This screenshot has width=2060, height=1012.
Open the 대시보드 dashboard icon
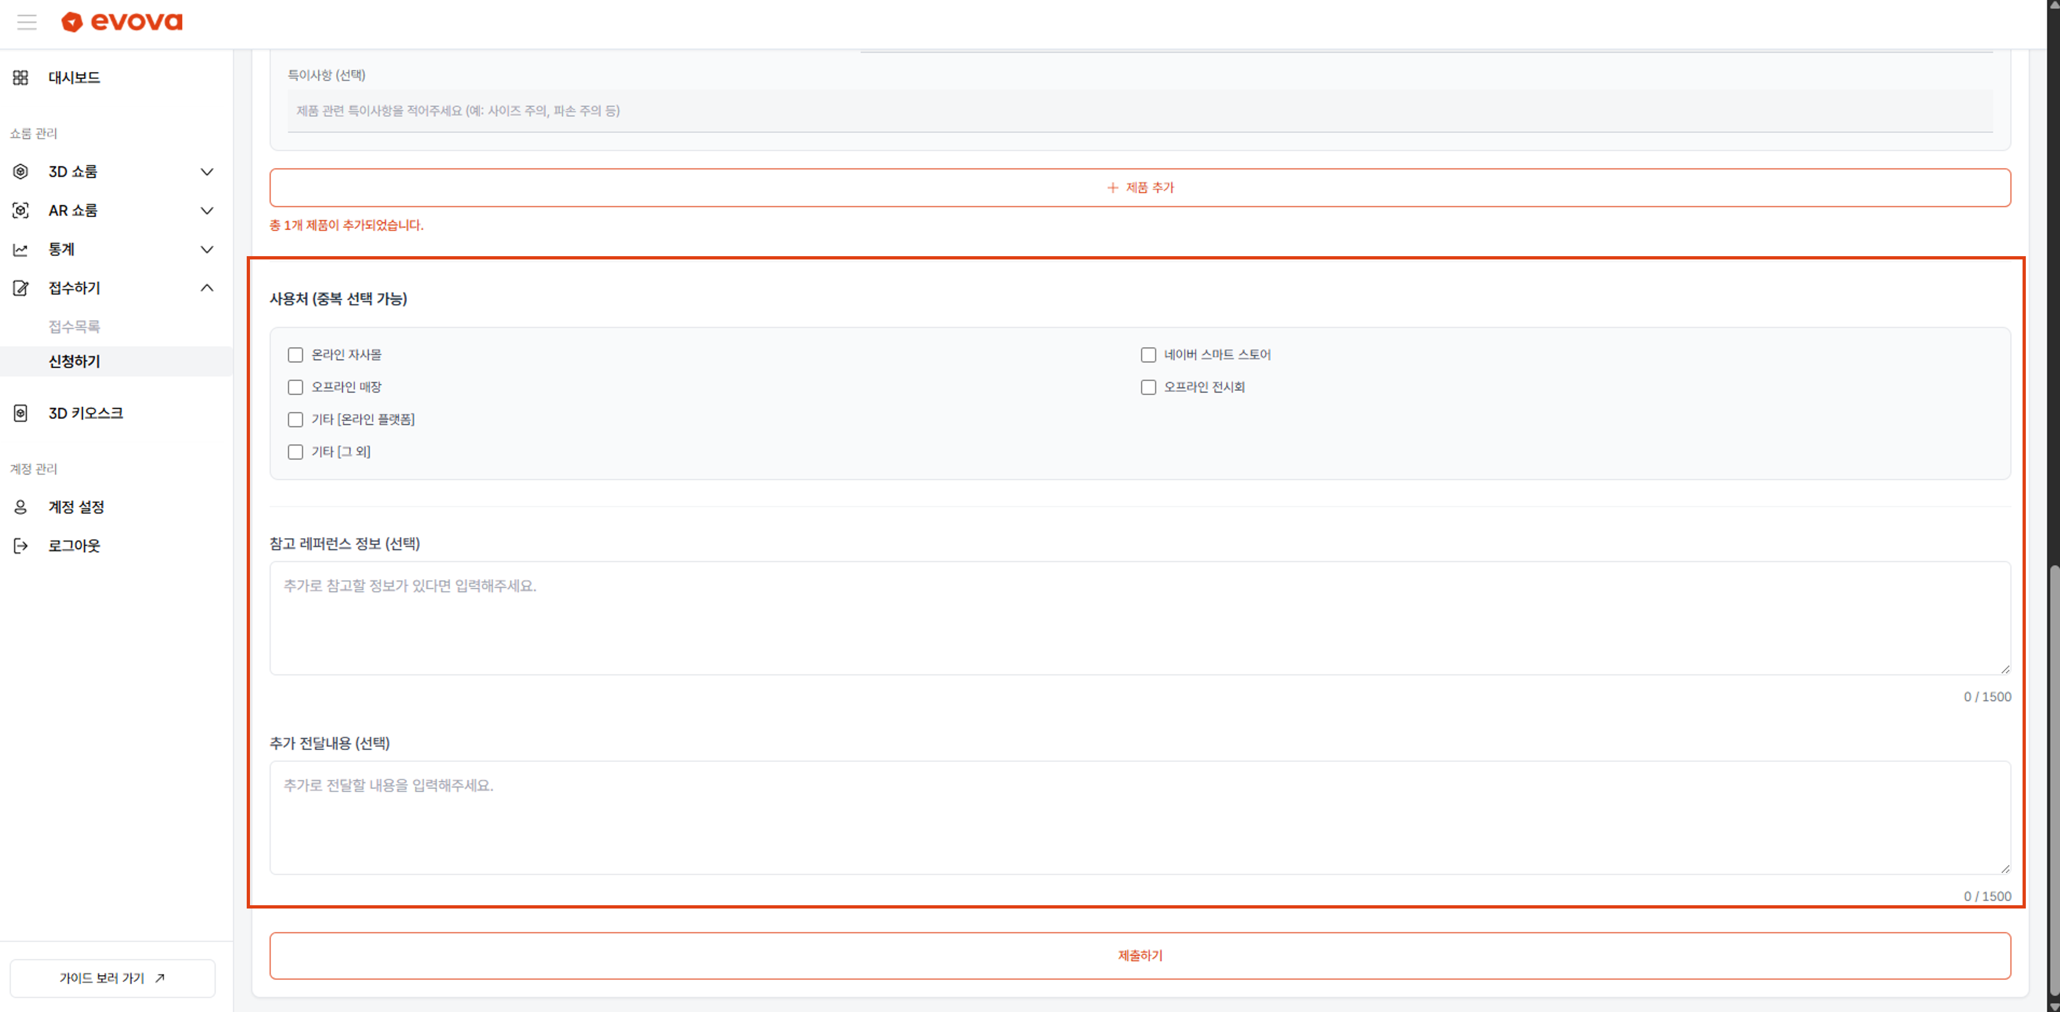21,78
